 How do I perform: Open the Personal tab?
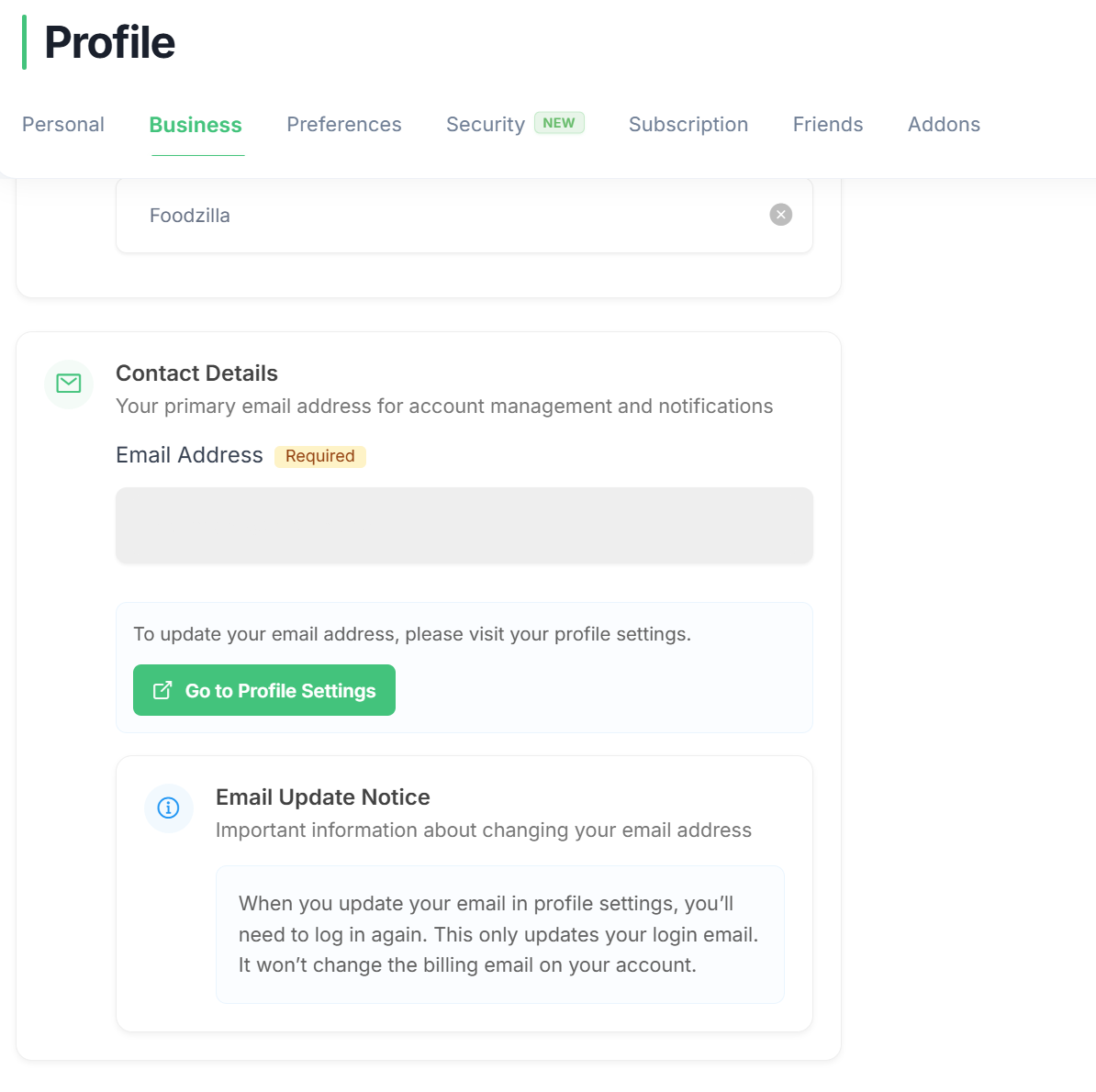[x=63, y=125]
